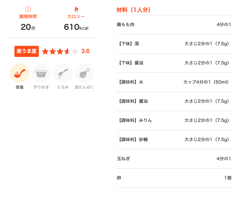This screenshot has width=244, height=198.
Task: Select the 低たんぱく chicken leg icon
Action: tap(85, 73)
